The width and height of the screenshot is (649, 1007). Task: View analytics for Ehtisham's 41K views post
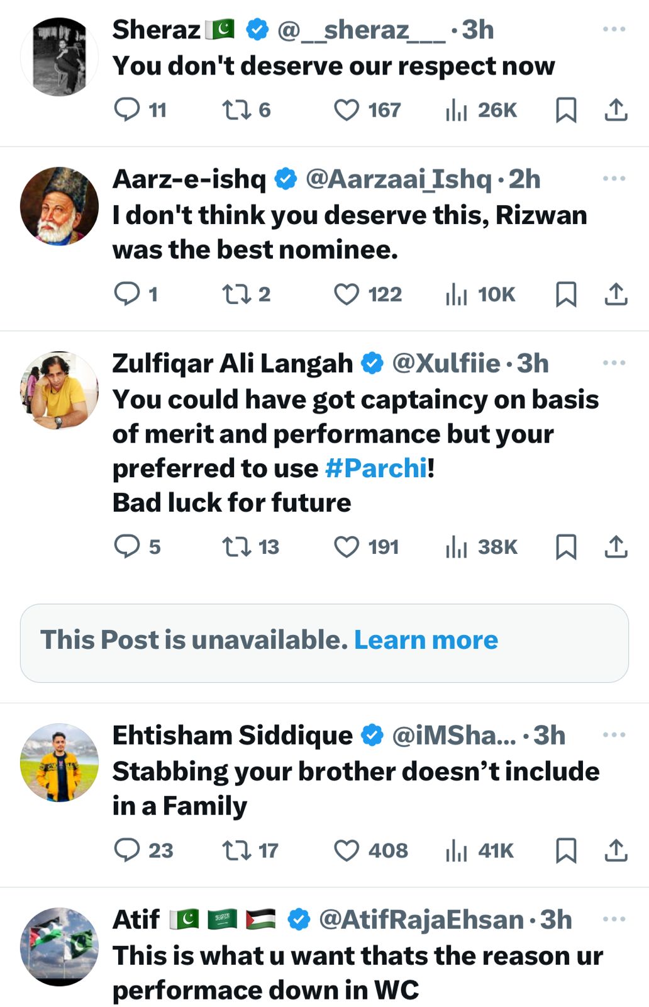(457, 850)
